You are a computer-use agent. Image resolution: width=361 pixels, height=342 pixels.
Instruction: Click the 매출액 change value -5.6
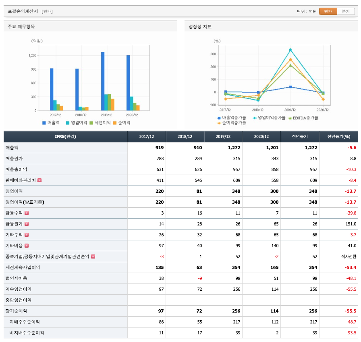coord(352,148)
